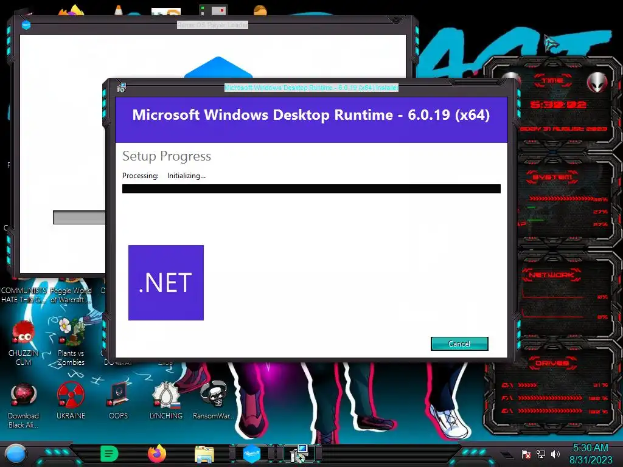Open the taskbar clock showing 5:30 AM

590,454
